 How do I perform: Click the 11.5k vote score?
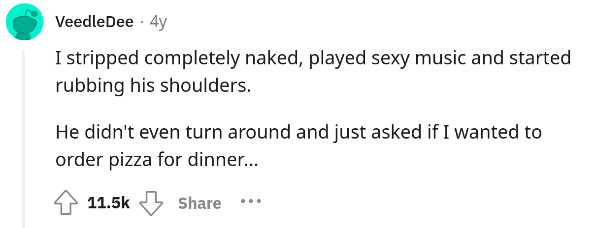pos(108,203)
